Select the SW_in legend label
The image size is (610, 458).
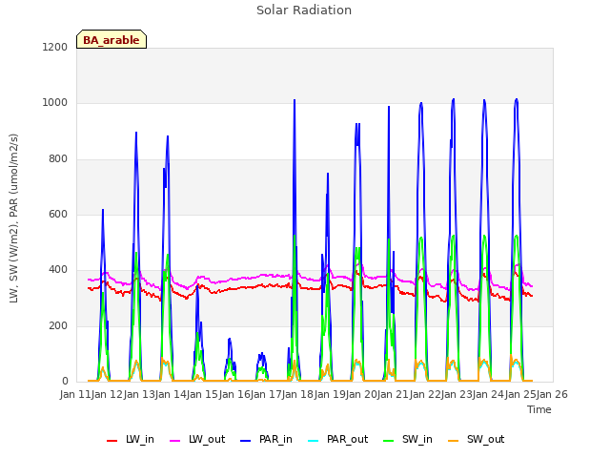[417, 439]
